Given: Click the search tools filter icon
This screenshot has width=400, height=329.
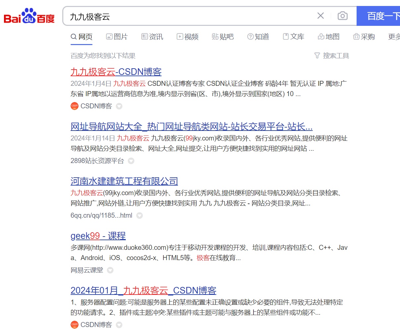Looking at the screenshot, I should (x=317, y=56).
